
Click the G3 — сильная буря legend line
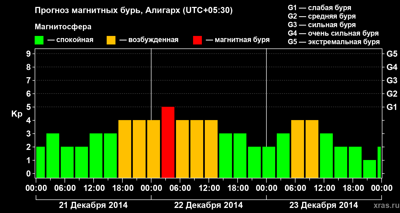click(322, 25)
